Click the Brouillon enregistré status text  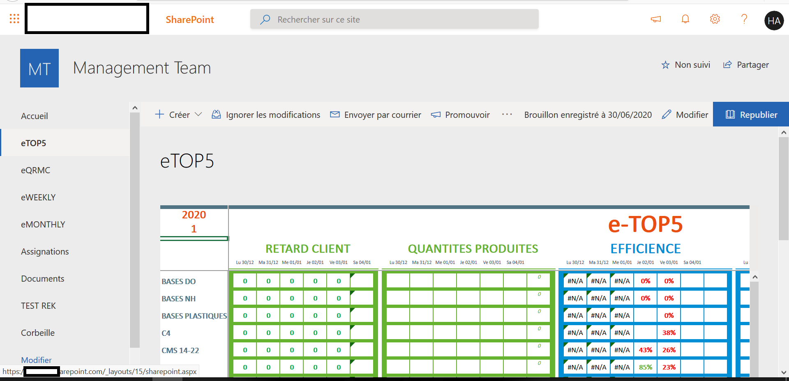588,115
